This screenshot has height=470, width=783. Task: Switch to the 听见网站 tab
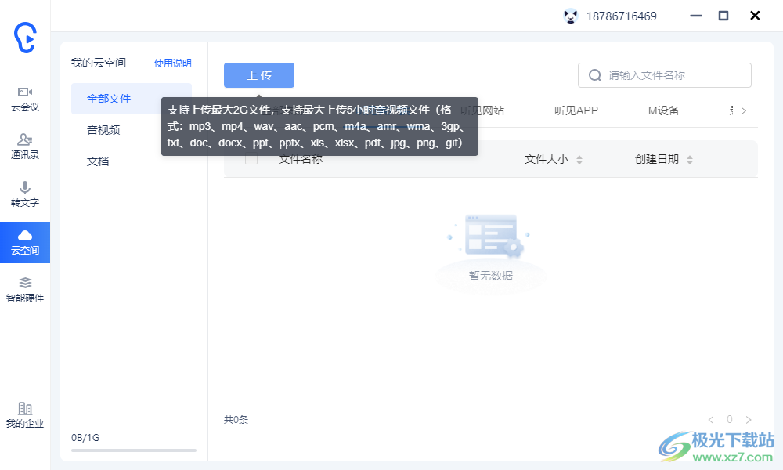(x=482, y=110)
